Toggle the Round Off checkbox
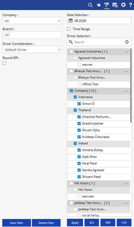The width and height of the screenshot is (134, 227). click(x=4, y=63)
